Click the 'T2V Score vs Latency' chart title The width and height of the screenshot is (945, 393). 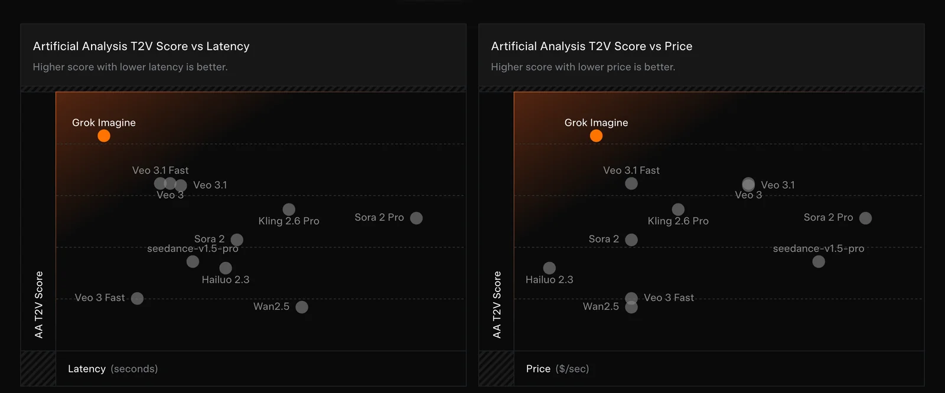(141, 46)
